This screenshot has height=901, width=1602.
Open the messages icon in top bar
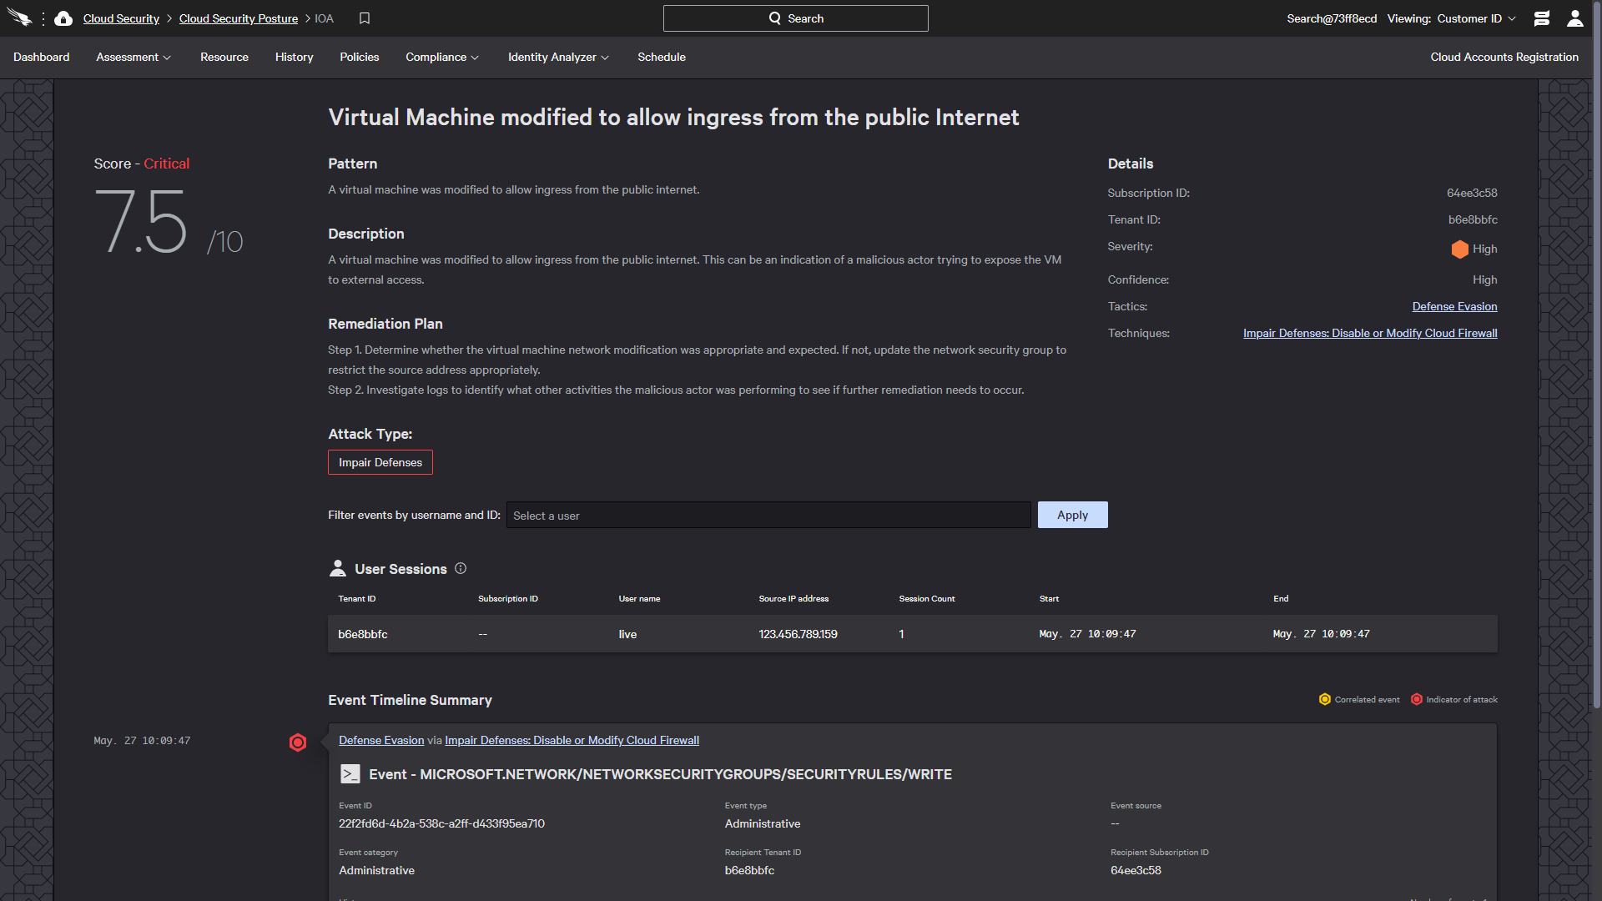click(x=1542, y=18)
